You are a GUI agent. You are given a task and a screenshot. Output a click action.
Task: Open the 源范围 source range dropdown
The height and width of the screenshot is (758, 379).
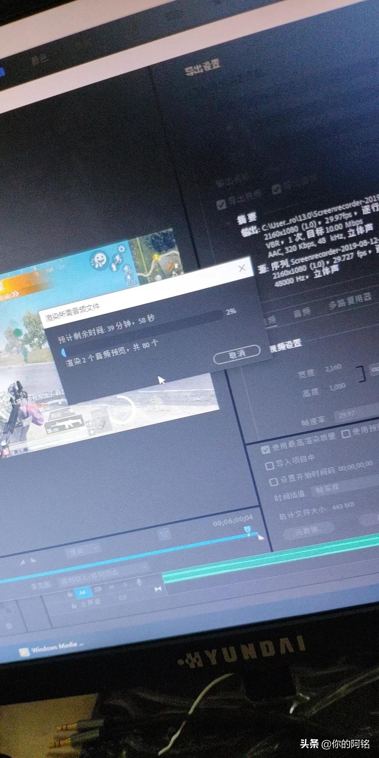tap(103, 575)
